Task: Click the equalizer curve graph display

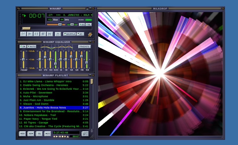Action: coord(57,47)
